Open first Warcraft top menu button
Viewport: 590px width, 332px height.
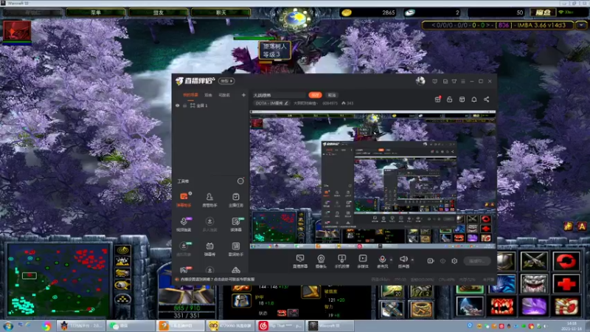tap(96, 13)
